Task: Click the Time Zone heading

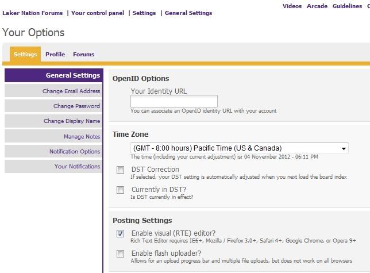Action: point(130,134)
